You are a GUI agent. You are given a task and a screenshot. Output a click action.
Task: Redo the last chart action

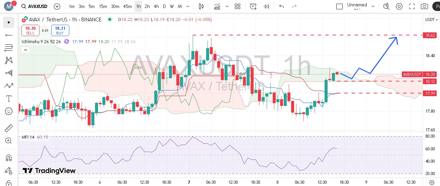tap(294, 6)
